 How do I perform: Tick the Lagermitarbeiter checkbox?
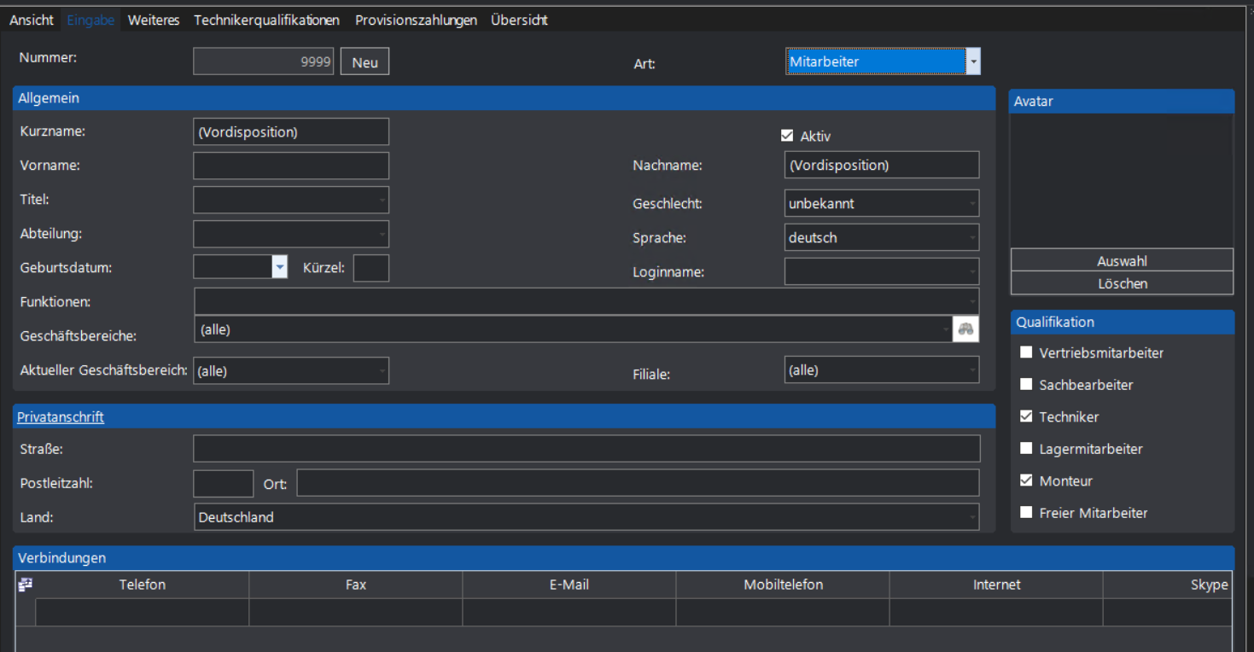coord(1026,449)
